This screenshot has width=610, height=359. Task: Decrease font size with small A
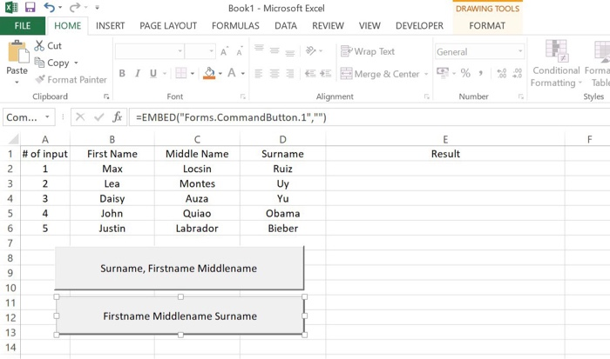pos(240,51)
